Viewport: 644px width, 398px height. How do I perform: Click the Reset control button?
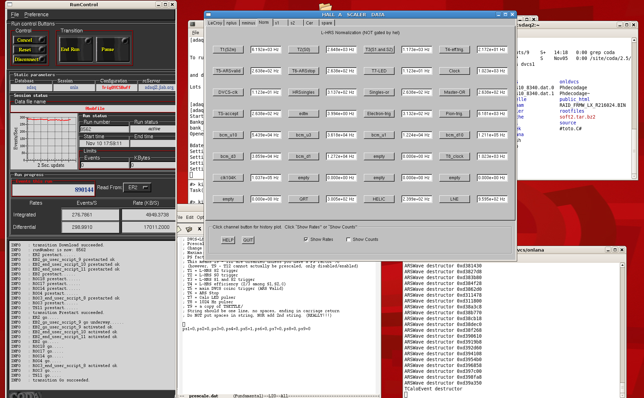pos(30,50)
